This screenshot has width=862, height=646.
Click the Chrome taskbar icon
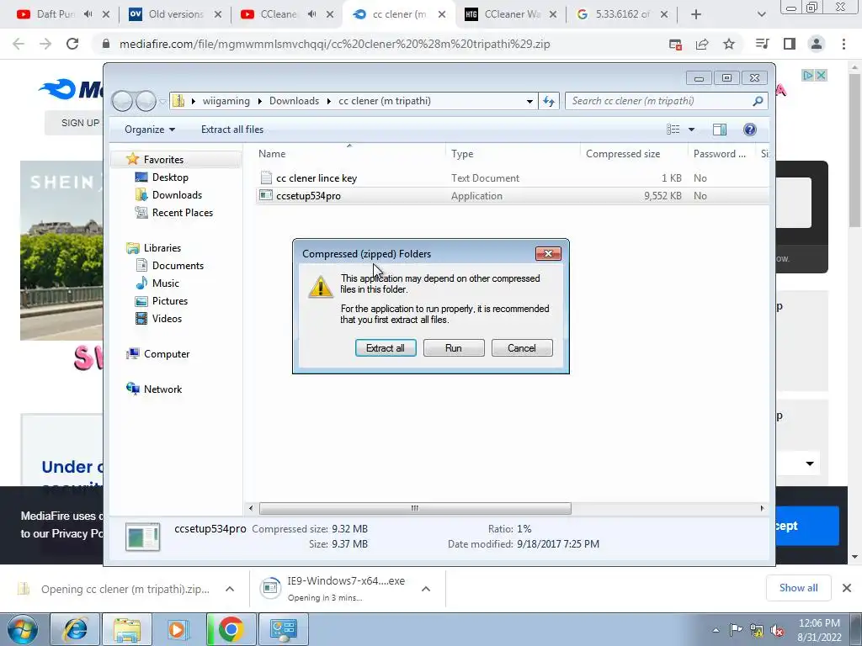(x=231, y=629)
